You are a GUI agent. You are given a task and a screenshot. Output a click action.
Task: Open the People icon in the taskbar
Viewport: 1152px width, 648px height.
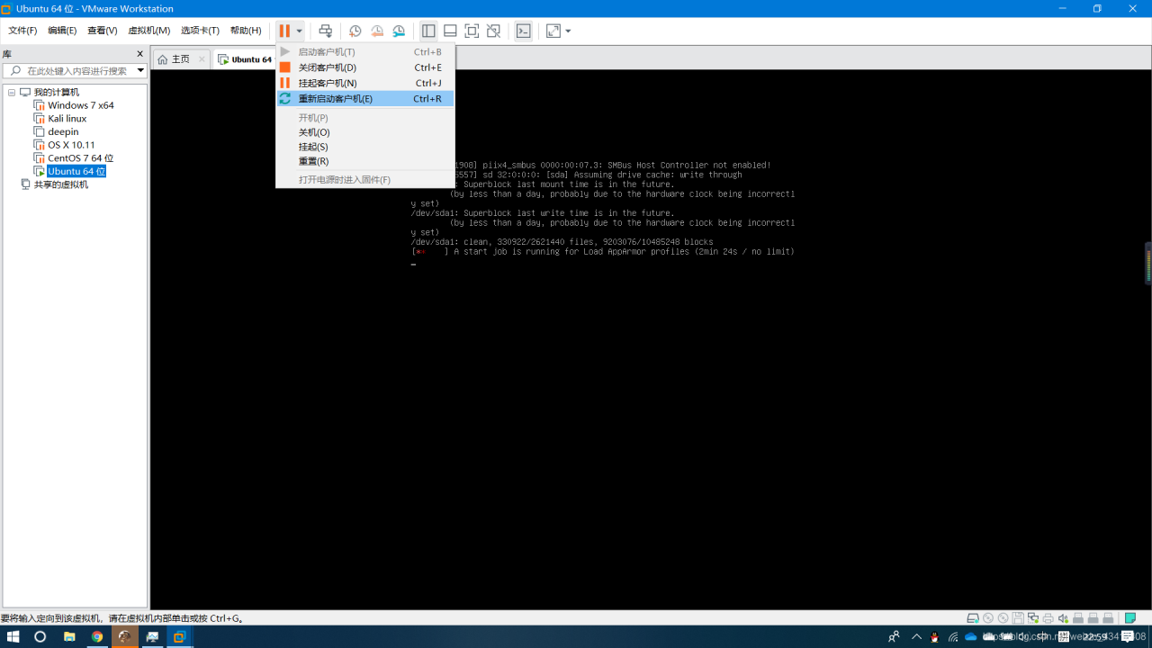pyautogui.click(x=894, y=636)
